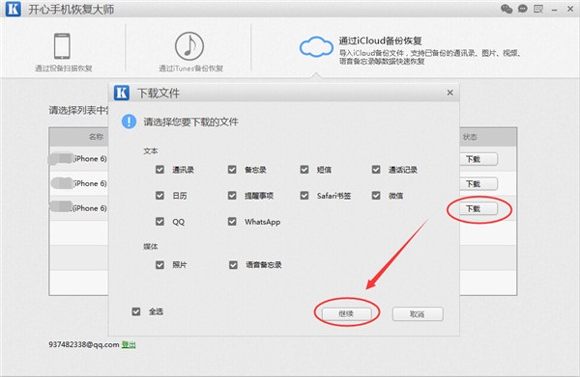Click the 名称 column header

[x=96, y=137]
